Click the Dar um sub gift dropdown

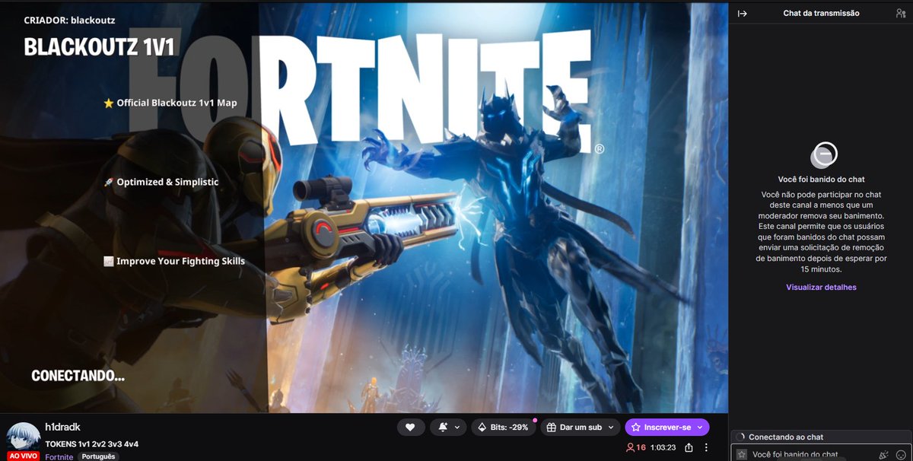[581, 428]
